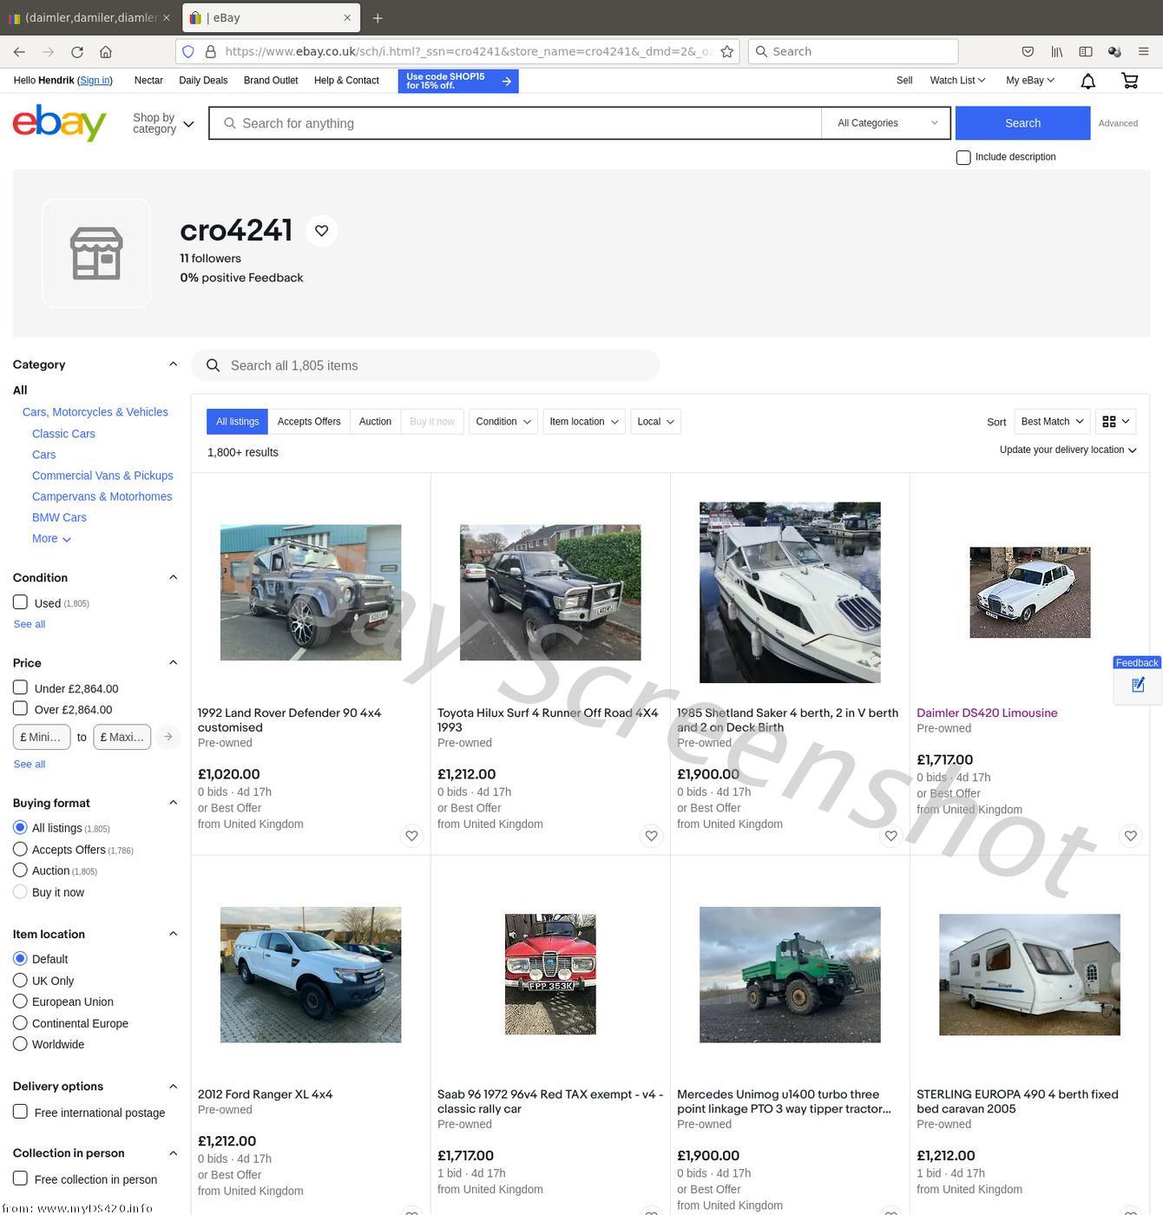The height and width of the screenshot is (1215, 1163).
Task: Save seller cro4241 with heart icon
Action: pyautogui.click(x=322, y=231)
